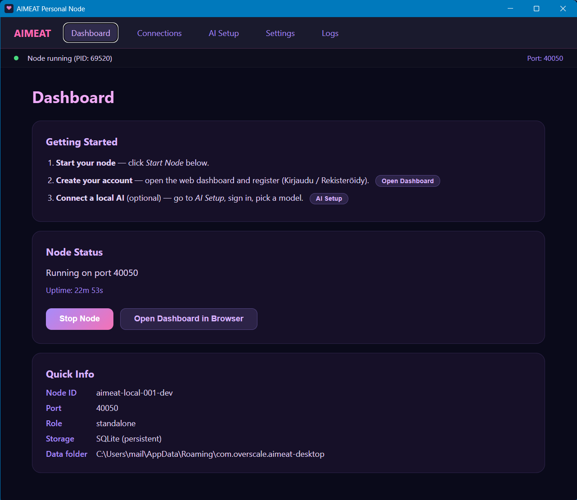Click the 'Node Status' heading
The height and width of the screenshot is (500, 577).
click(x=74, y=252)
